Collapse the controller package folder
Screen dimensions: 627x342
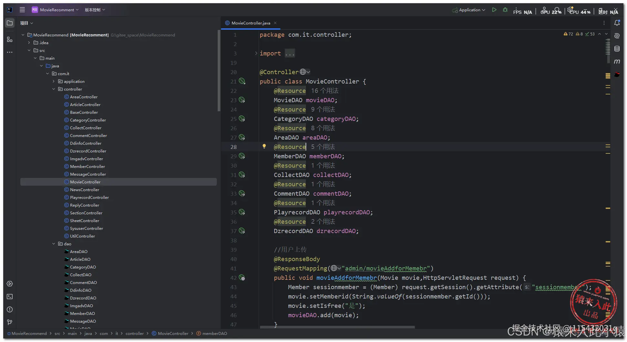pyautogui.click(x=54, y=89)
